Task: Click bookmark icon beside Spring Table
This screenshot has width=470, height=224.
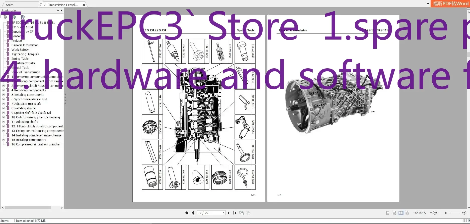Action: (x=8, y=59)
